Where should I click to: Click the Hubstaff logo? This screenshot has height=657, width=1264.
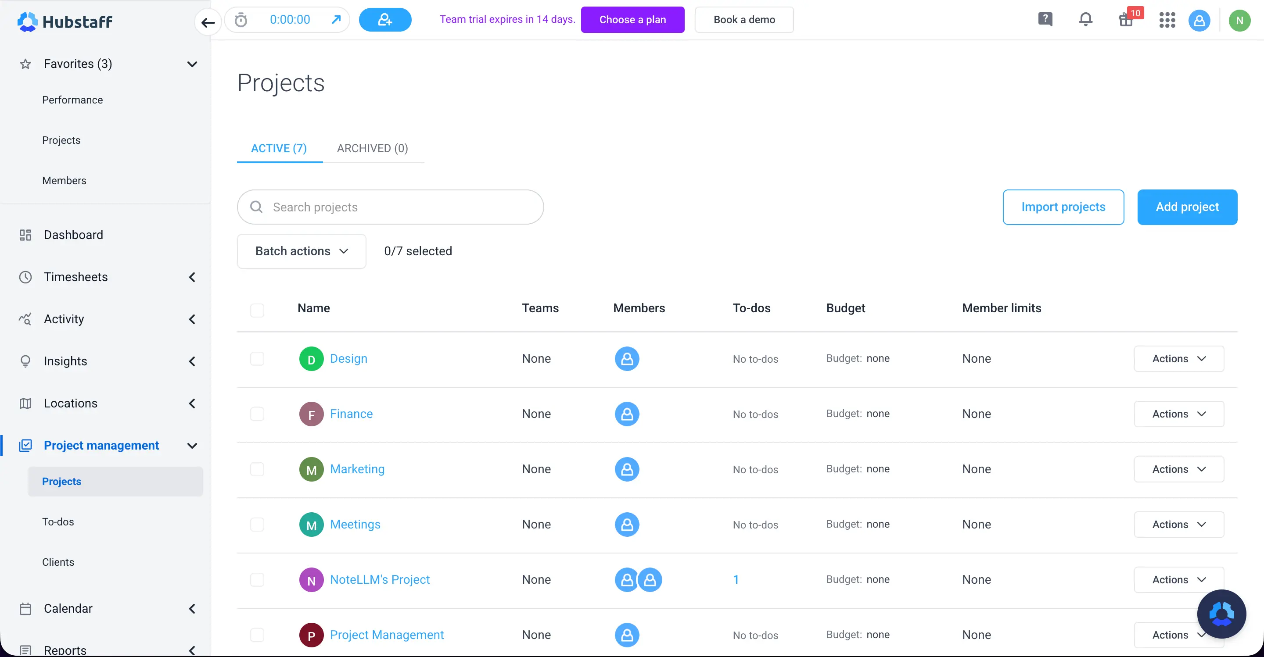coord(65,21)
